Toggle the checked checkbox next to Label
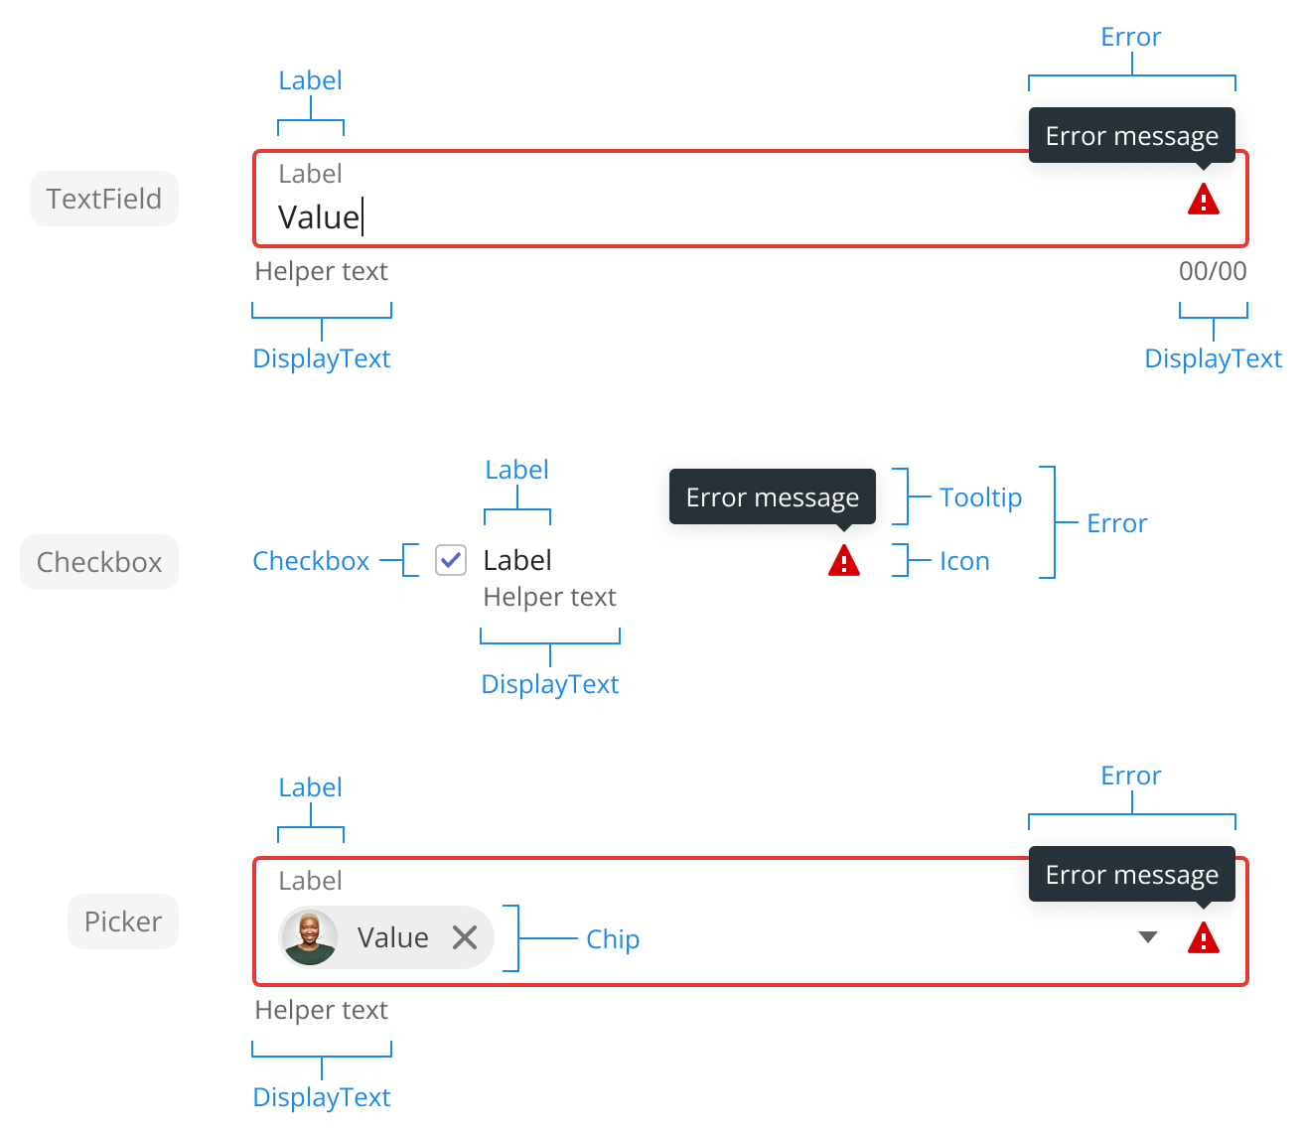Screen dimensions: 1303x1132 click(x=451, y=560)
